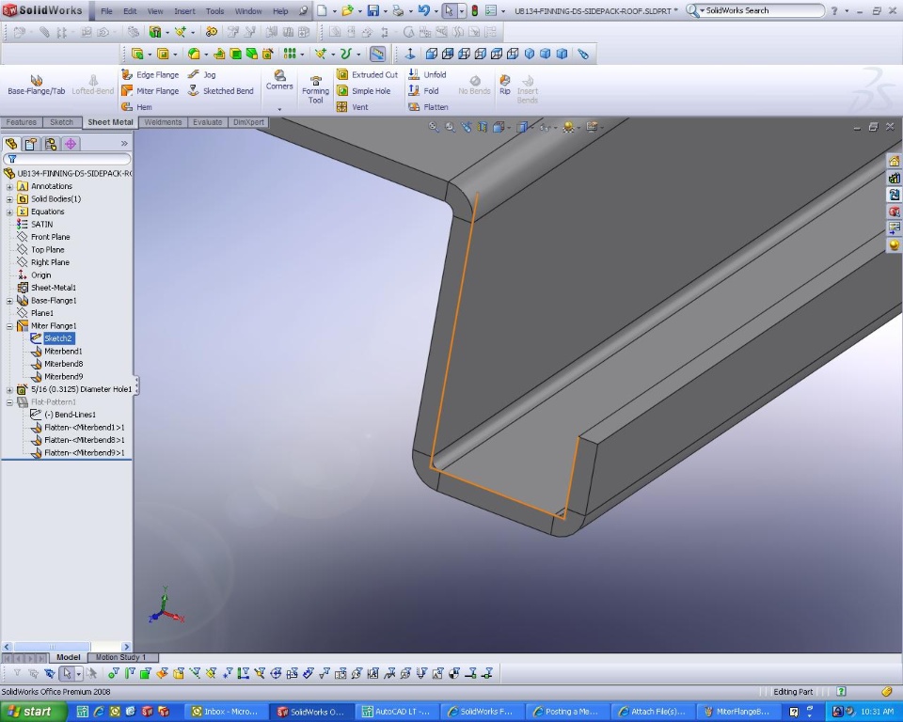Viewport: 903px width, 722px height.
Task: Select (-) Bend-Lines1 sketch
Action: pos(70,415)
